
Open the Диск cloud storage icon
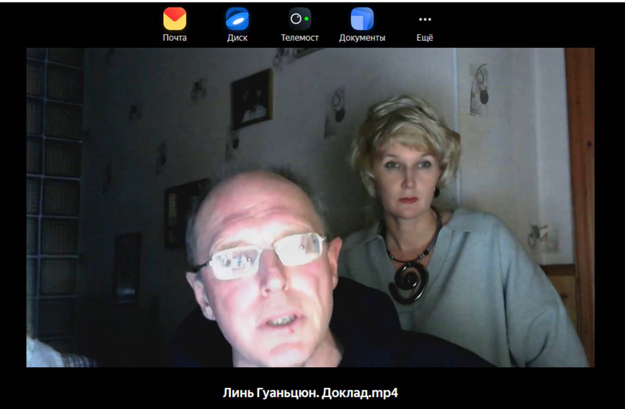pos(237,19)
